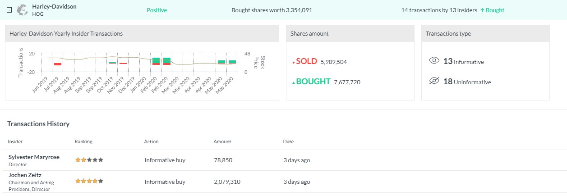
Task: Collapse the Harley-Davidson row with minus box
Action: (x=9, y=10)
